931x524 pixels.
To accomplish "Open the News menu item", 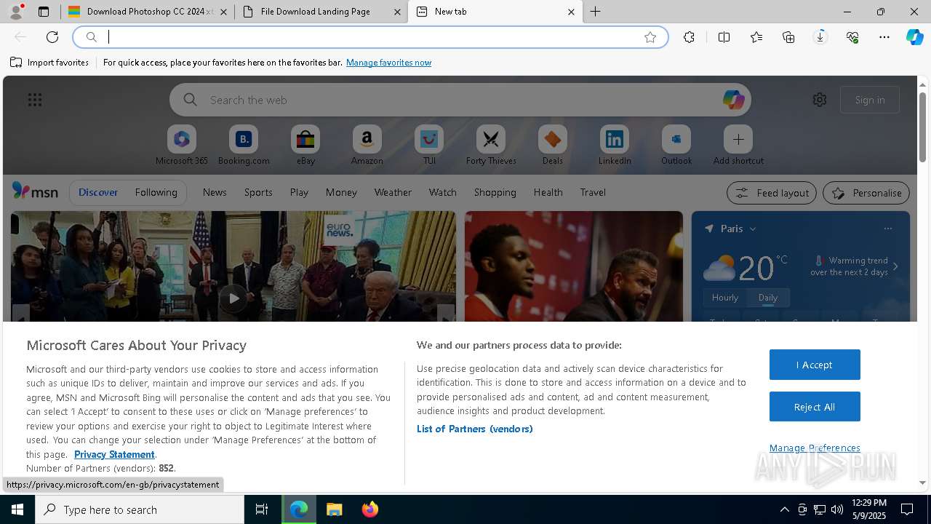I will coord(215,192).
